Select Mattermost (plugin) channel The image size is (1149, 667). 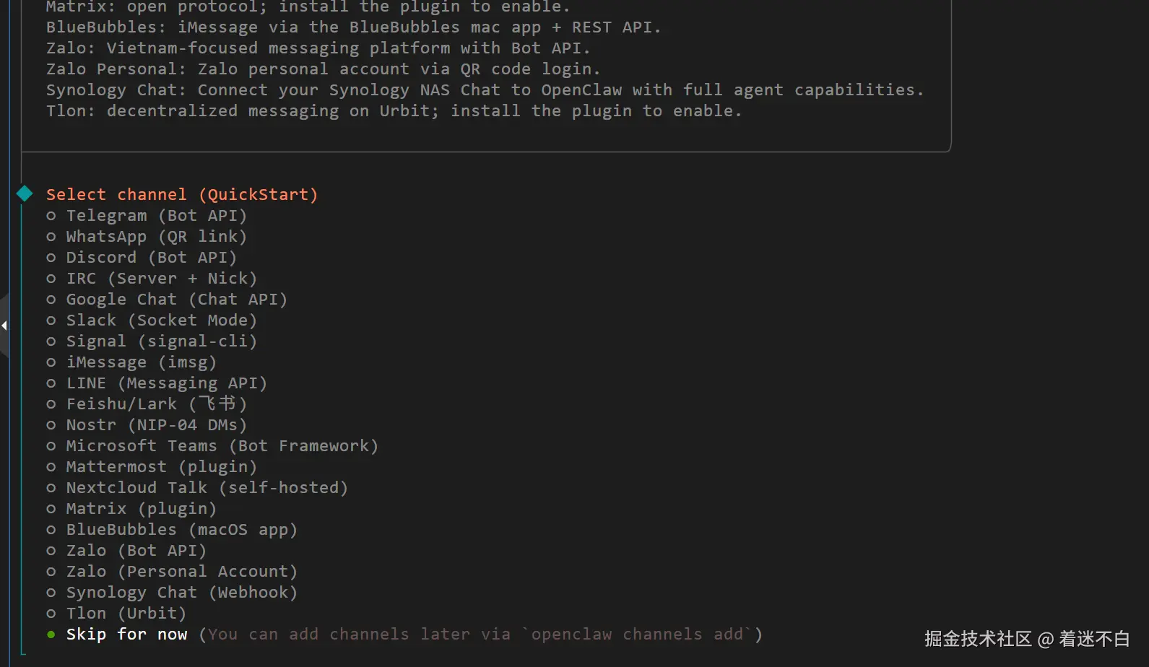(161, 467)
